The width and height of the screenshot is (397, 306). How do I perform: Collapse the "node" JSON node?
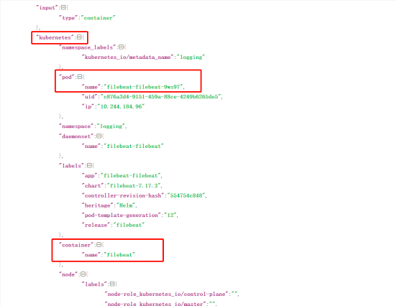(x=83, y=274)
